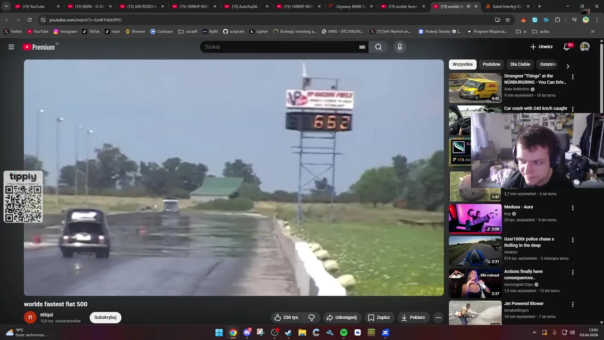The width and height of the screenshot is (604, 340).
Task: Switch to the Kabel Interfejs browser tab
Action: tap(507, 7)
